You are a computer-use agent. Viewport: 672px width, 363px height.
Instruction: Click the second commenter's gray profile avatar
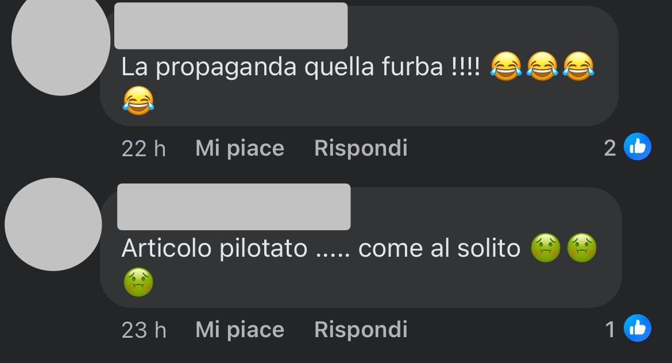53,224
